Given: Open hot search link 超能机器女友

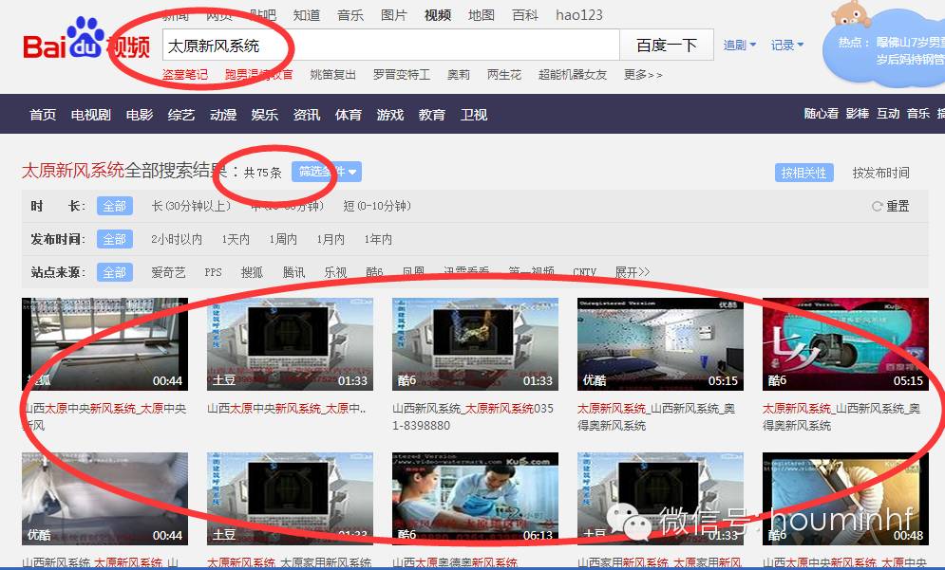Looking at the screenshot, I should point(573,75).
